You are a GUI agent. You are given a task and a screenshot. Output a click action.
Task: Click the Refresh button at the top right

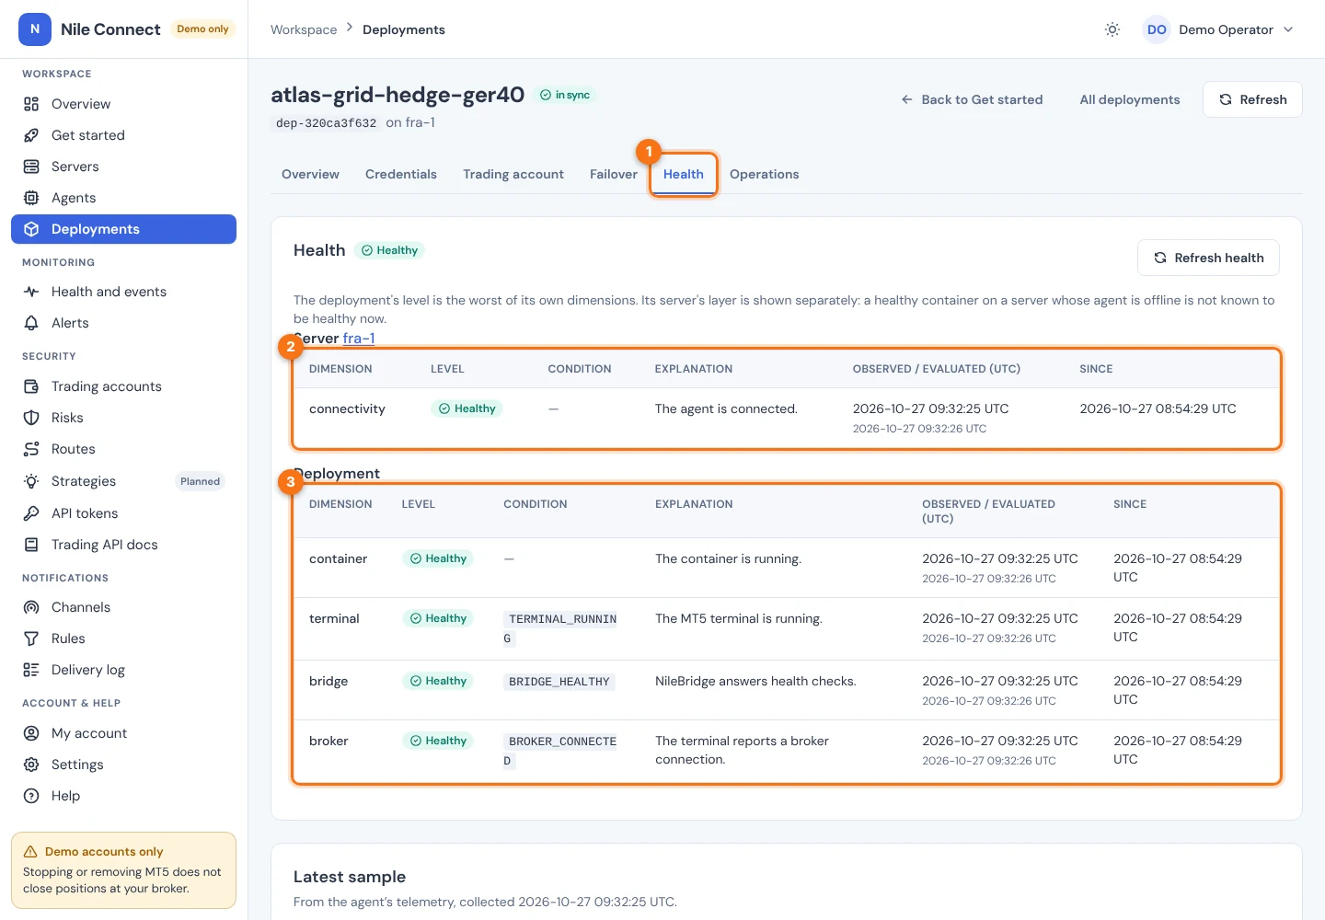click(x=1252, y=99)
